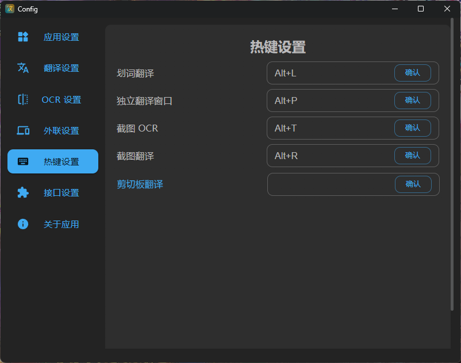Confirm the 划词翻译 hotkey with 确认

pos(413,73)
